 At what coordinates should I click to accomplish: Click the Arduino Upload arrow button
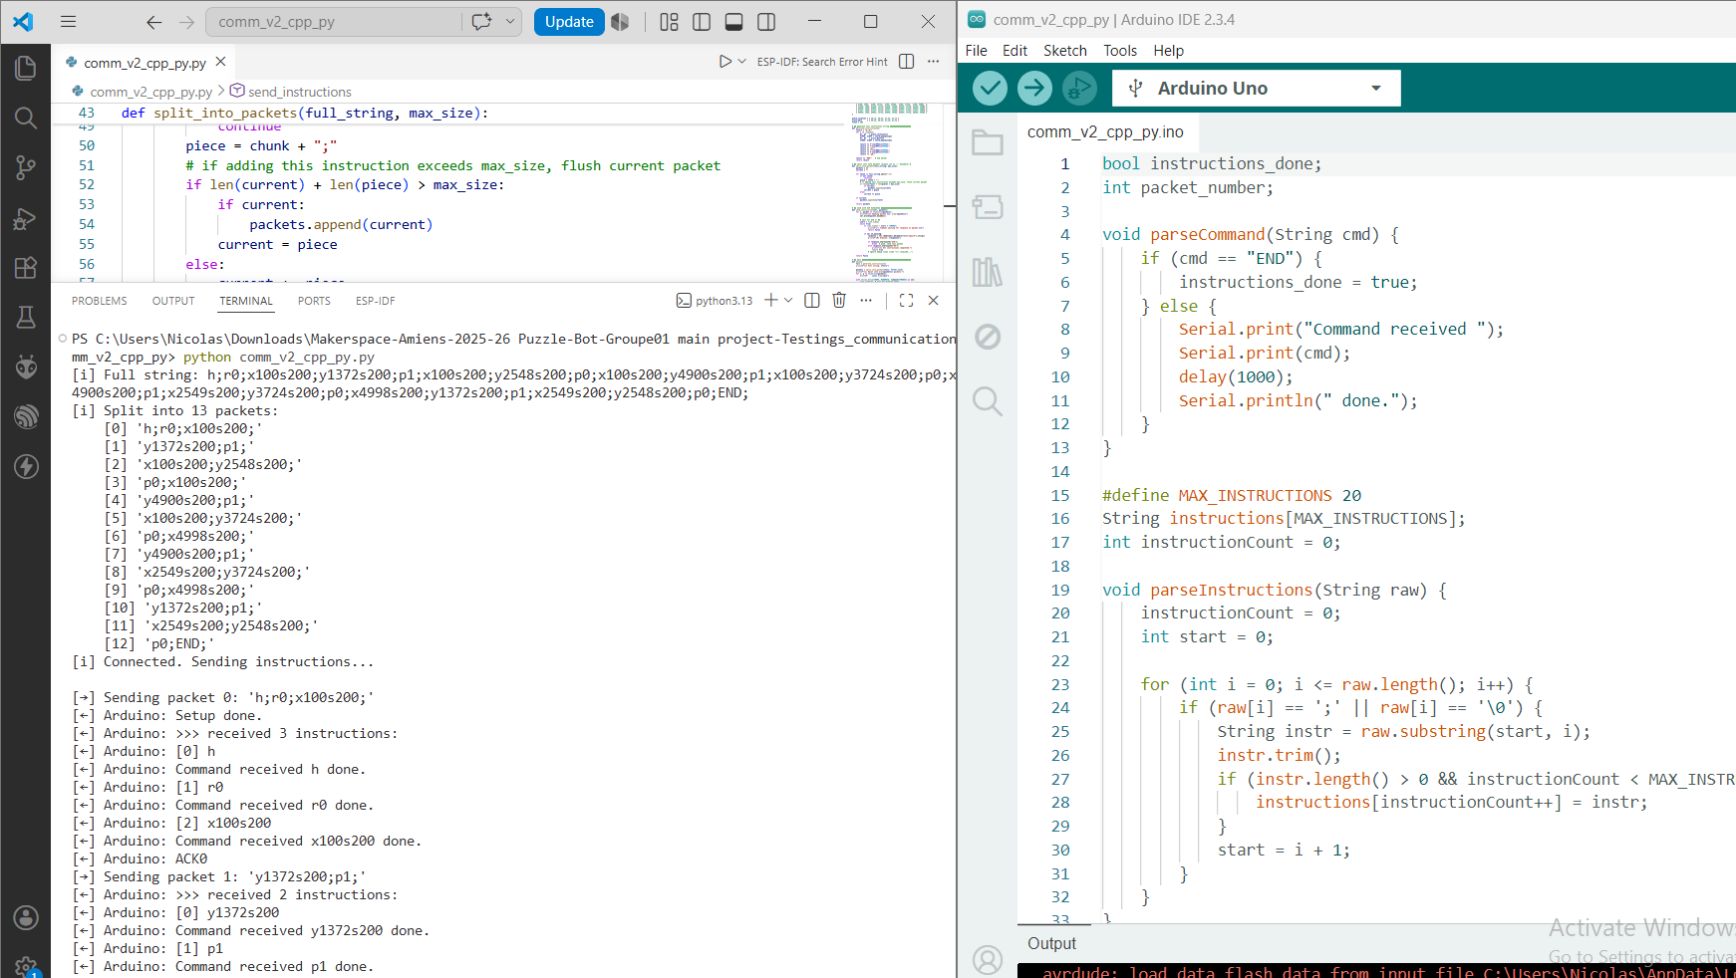click(x=1034, y=88)
